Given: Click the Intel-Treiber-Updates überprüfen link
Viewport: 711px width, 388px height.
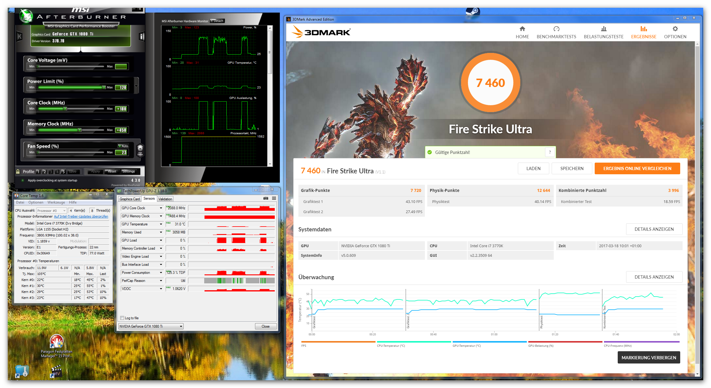Looking at the screenshot, I should 81,216.
